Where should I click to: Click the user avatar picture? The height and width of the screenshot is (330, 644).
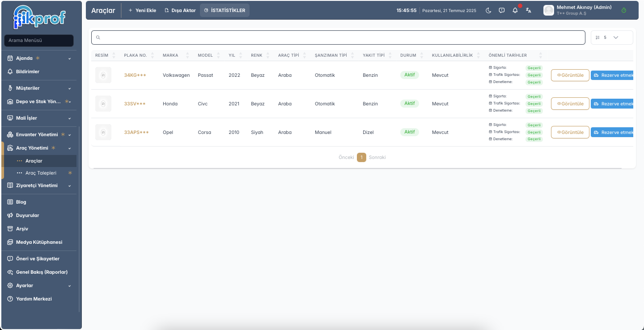549,10
